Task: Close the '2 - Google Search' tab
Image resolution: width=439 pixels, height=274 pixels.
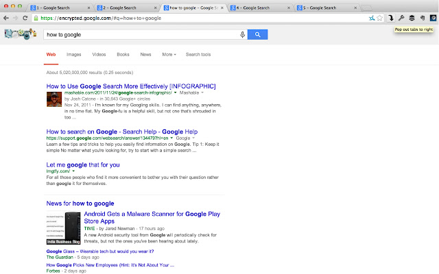Action: 156,8
